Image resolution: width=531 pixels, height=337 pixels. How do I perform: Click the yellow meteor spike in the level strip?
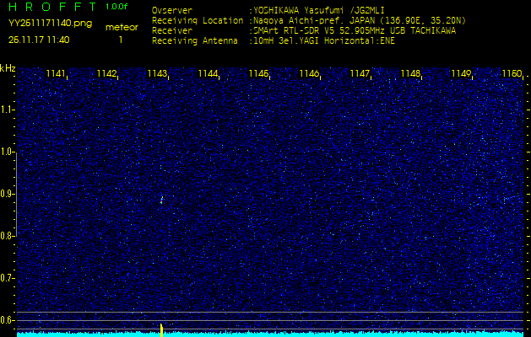pos(160,328)
